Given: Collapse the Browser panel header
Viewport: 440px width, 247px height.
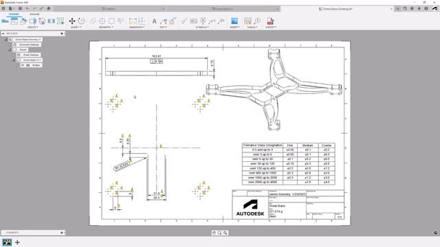Looking at the screenshot, I should [x=3, y=34].
